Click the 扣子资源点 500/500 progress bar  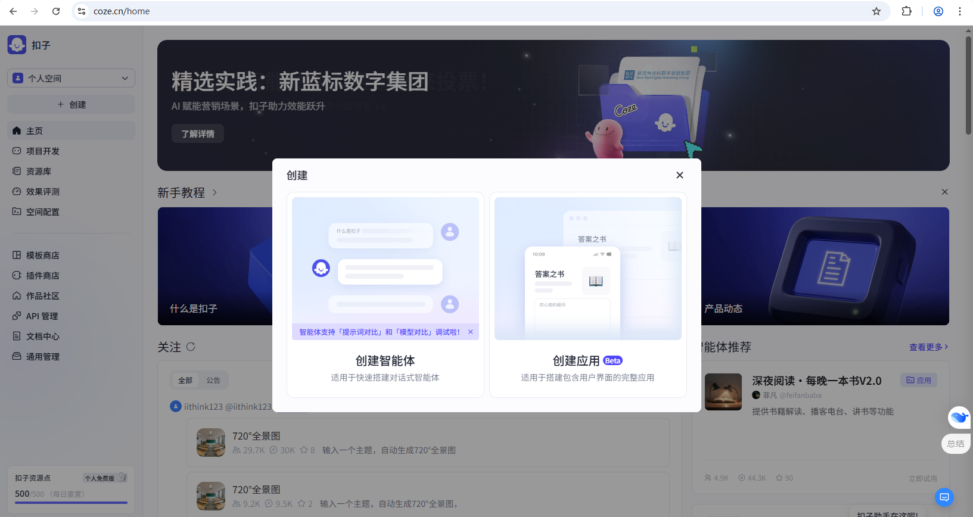71,503
